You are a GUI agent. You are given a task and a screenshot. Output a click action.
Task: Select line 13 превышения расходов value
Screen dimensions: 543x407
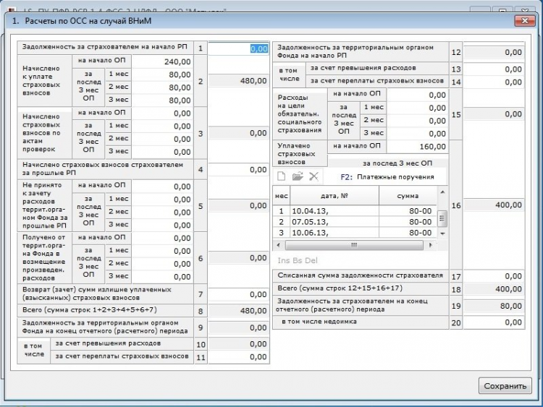point(494,69)
